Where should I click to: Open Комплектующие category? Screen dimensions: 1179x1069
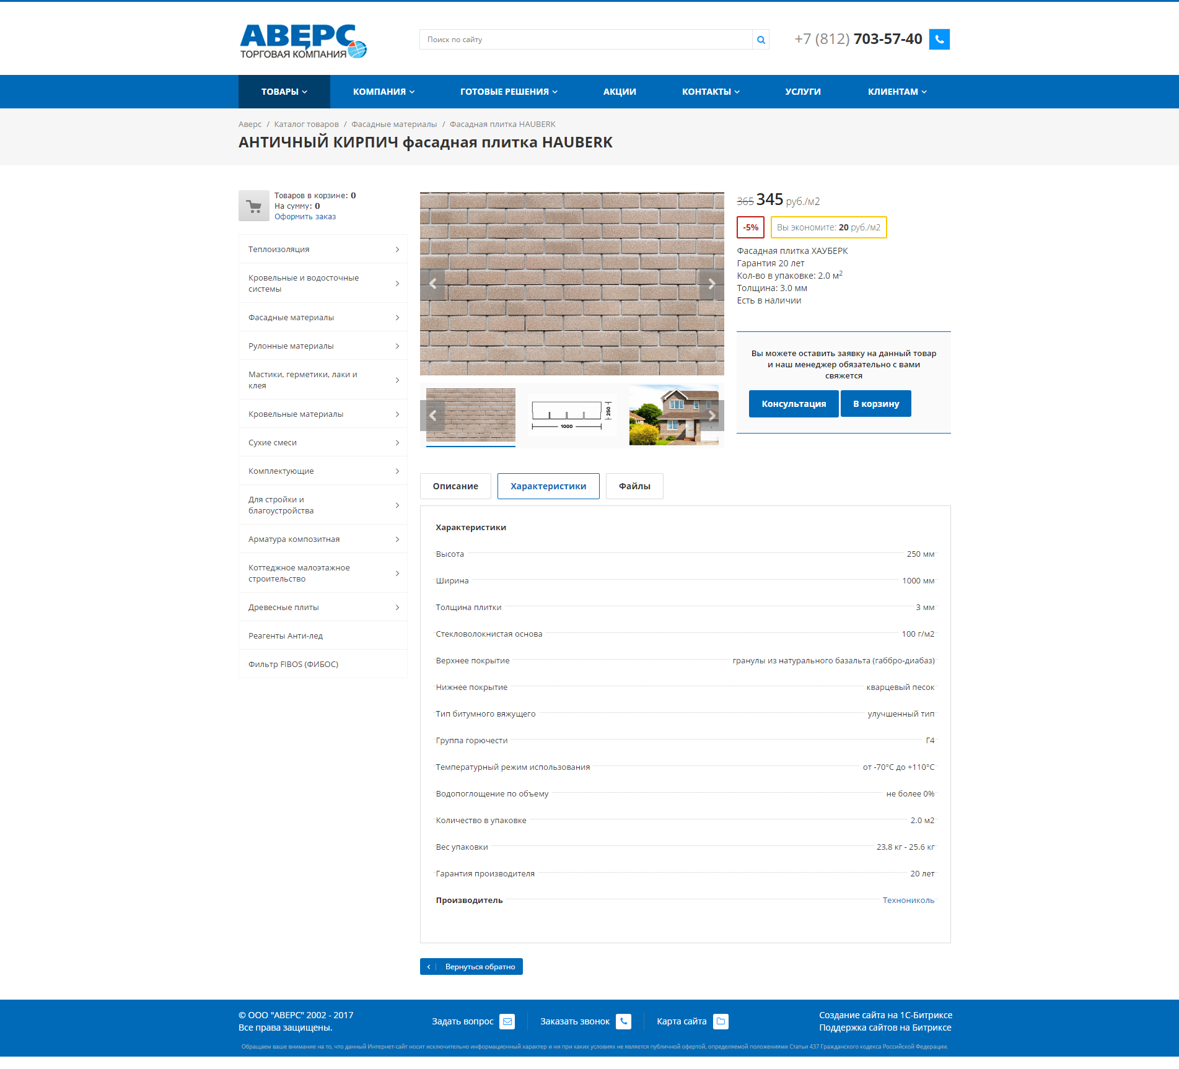coord(323,471)
